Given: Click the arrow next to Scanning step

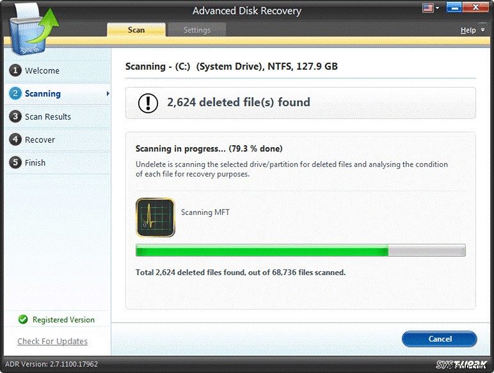Looking at the screenshot, I should click(108, 93).
